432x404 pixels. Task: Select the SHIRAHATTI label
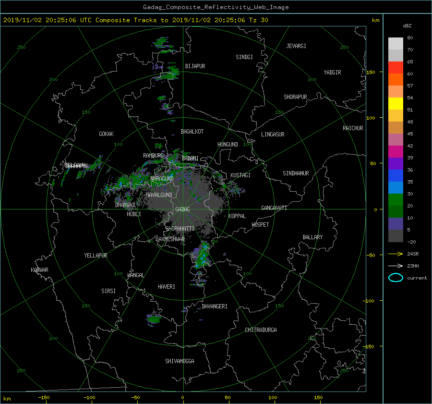[x=180, y=229]
